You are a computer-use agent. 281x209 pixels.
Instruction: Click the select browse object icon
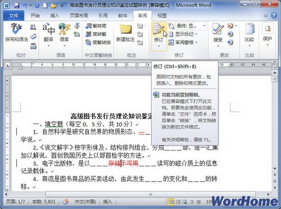(x=275, y=181)
